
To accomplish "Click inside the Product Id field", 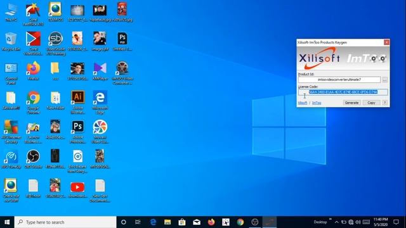I will tap(339, 80).
